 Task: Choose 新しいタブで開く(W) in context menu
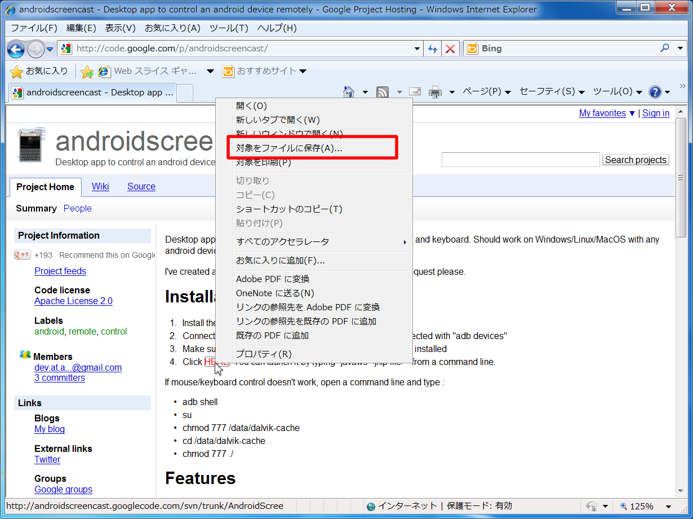pos(314,120)
